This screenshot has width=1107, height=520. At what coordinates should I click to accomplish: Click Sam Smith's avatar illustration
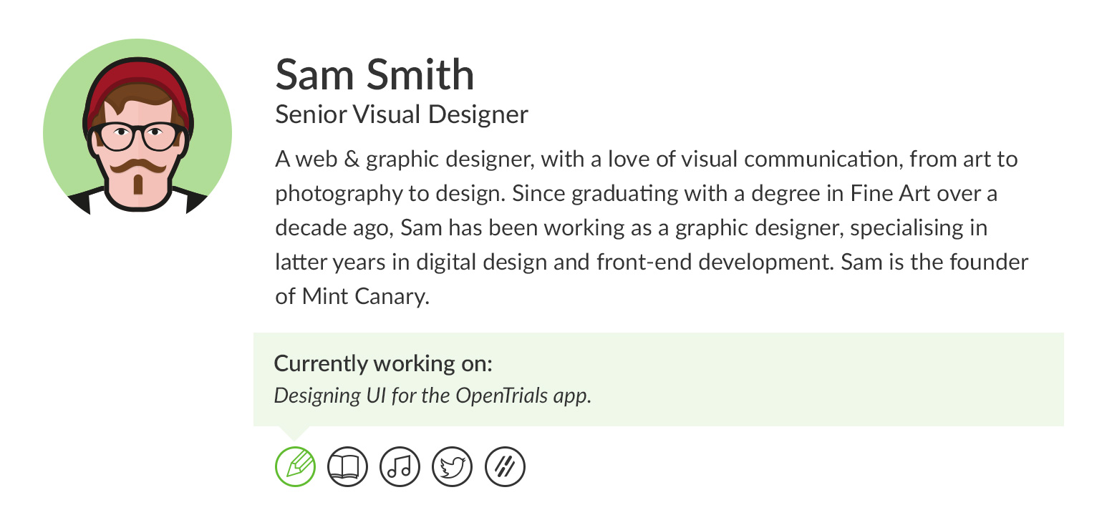pos(137,127)
